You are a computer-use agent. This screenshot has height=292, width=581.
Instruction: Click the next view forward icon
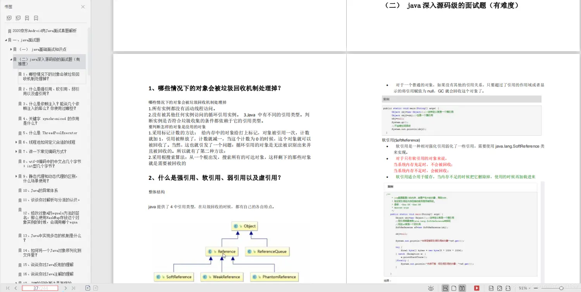pyautogui.click(x=96, y=288)
